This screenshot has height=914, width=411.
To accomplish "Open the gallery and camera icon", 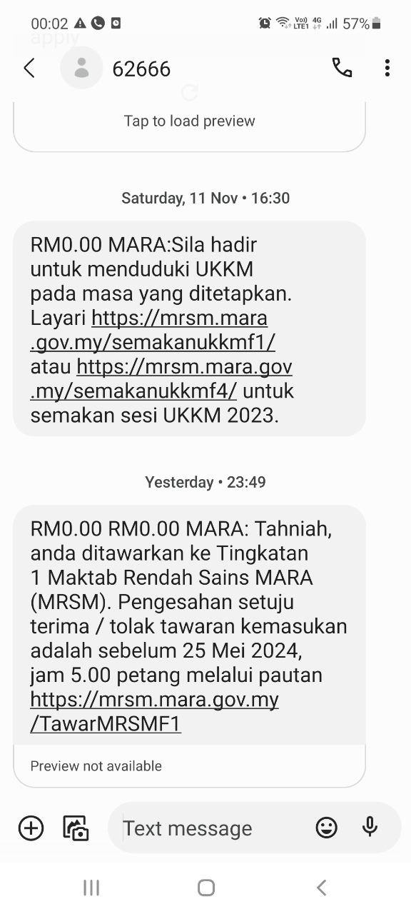I will click(76, 828).
